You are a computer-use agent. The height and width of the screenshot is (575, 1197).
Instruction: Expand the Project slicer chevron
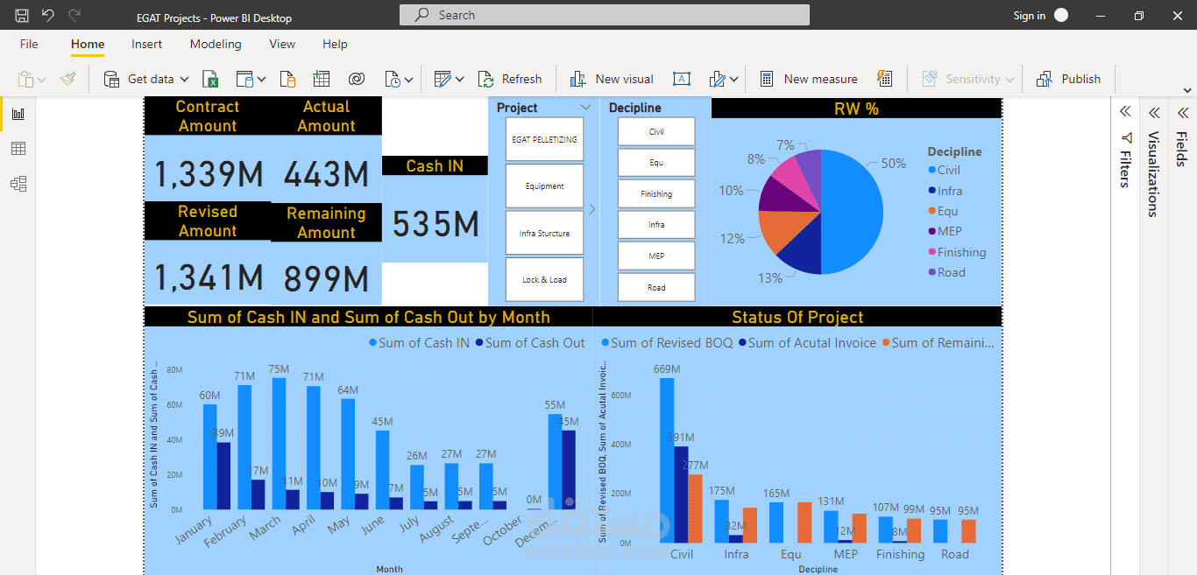[x=585, y=108]
